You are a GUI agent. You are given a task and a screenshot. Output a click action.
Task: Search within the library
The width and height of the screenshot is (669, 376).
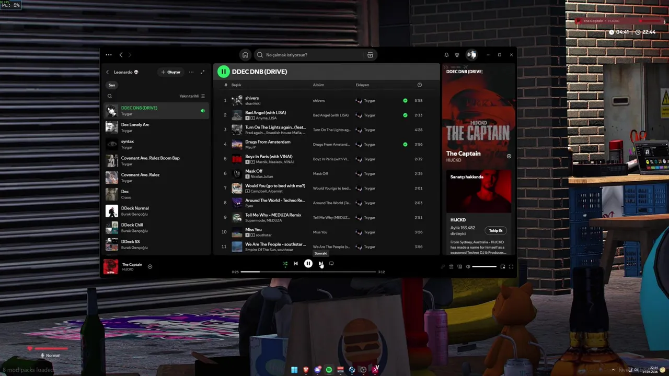click(110, 96)
